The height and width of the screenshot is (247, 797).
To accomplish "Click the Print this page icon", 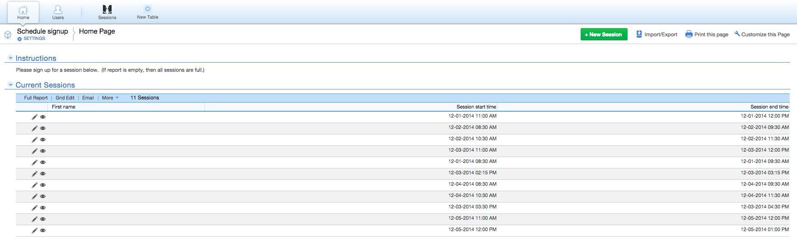I will [689, 34].
